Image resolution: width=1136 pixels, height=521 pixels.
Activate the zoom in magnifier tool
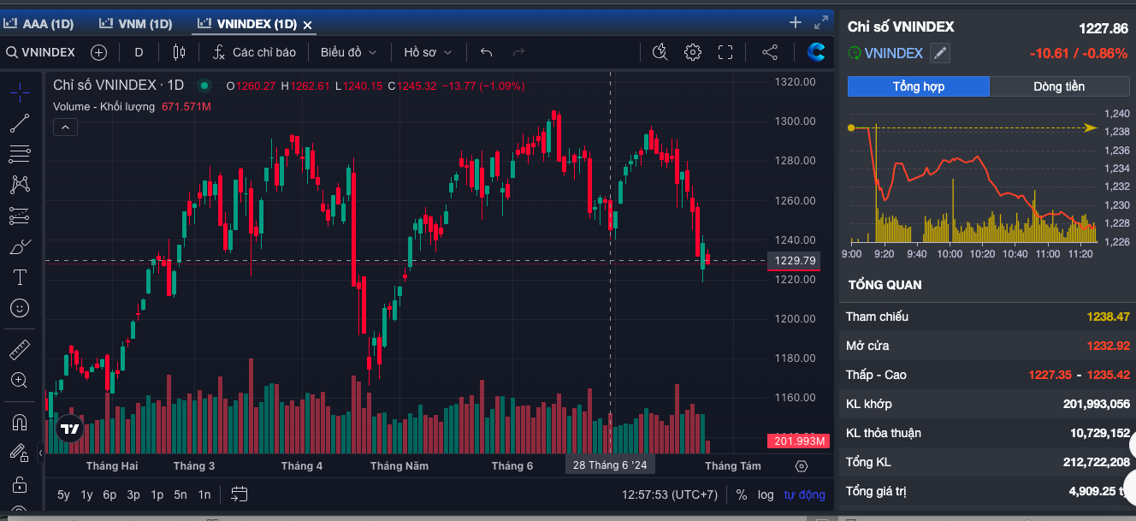(19, 380)
